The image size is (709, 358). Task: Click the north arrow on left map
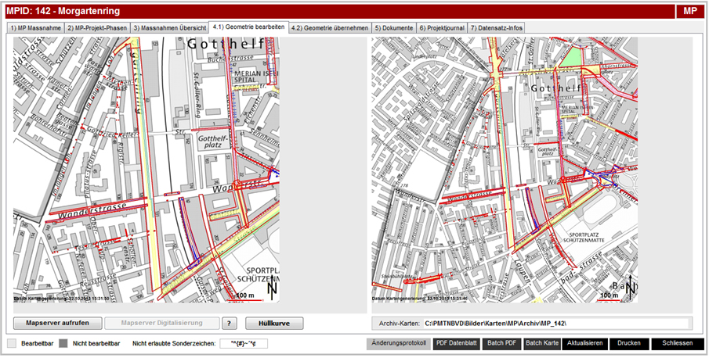(272, 290)
